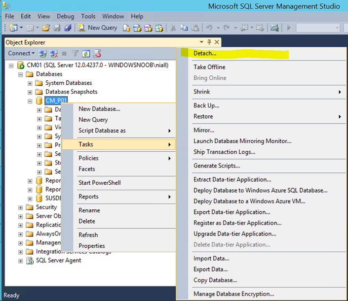Open the Redo history dropdown arrow
Image resolution: width=348 pixels, height=301 pixels.
click(235, 28)
